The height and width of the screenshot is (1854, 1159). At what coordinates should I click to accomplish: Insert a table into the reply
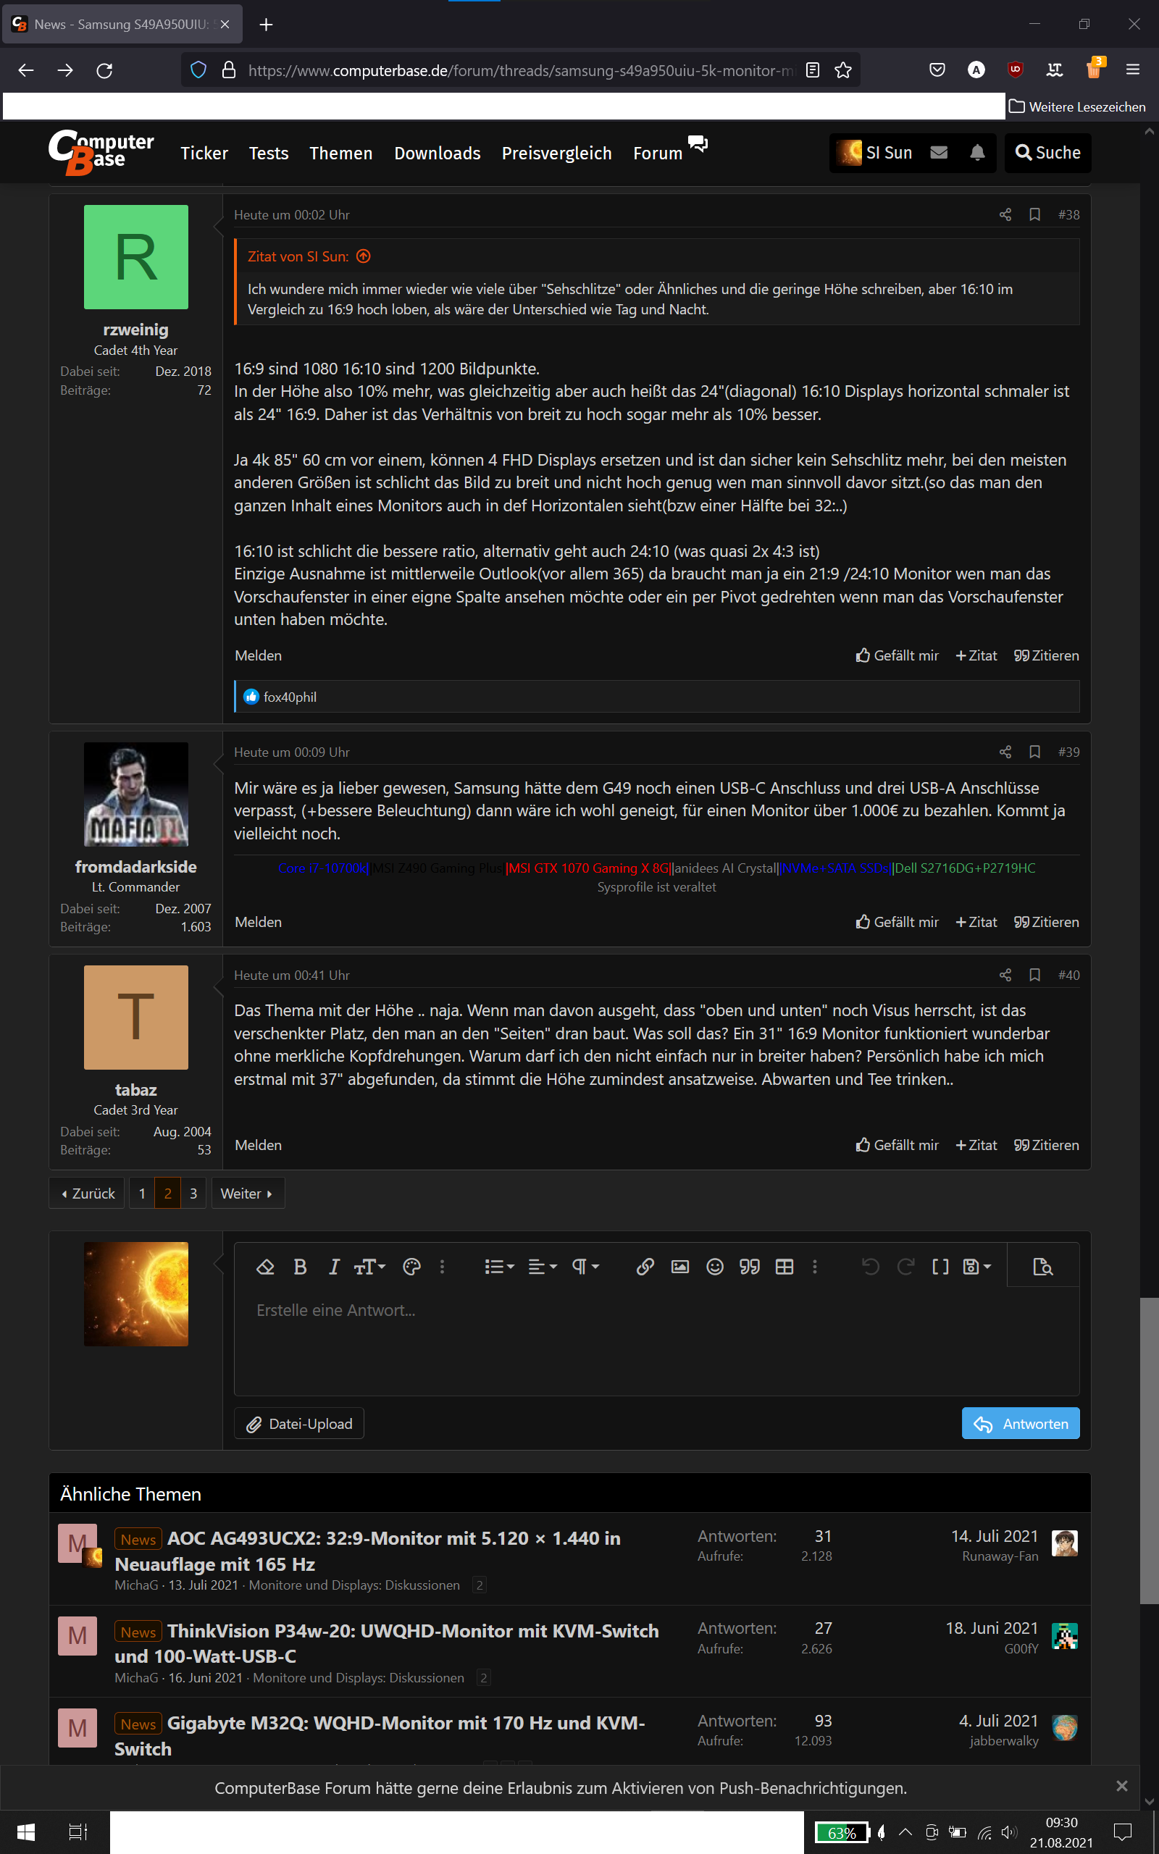pyautogui.click(x=784, y=1267)
